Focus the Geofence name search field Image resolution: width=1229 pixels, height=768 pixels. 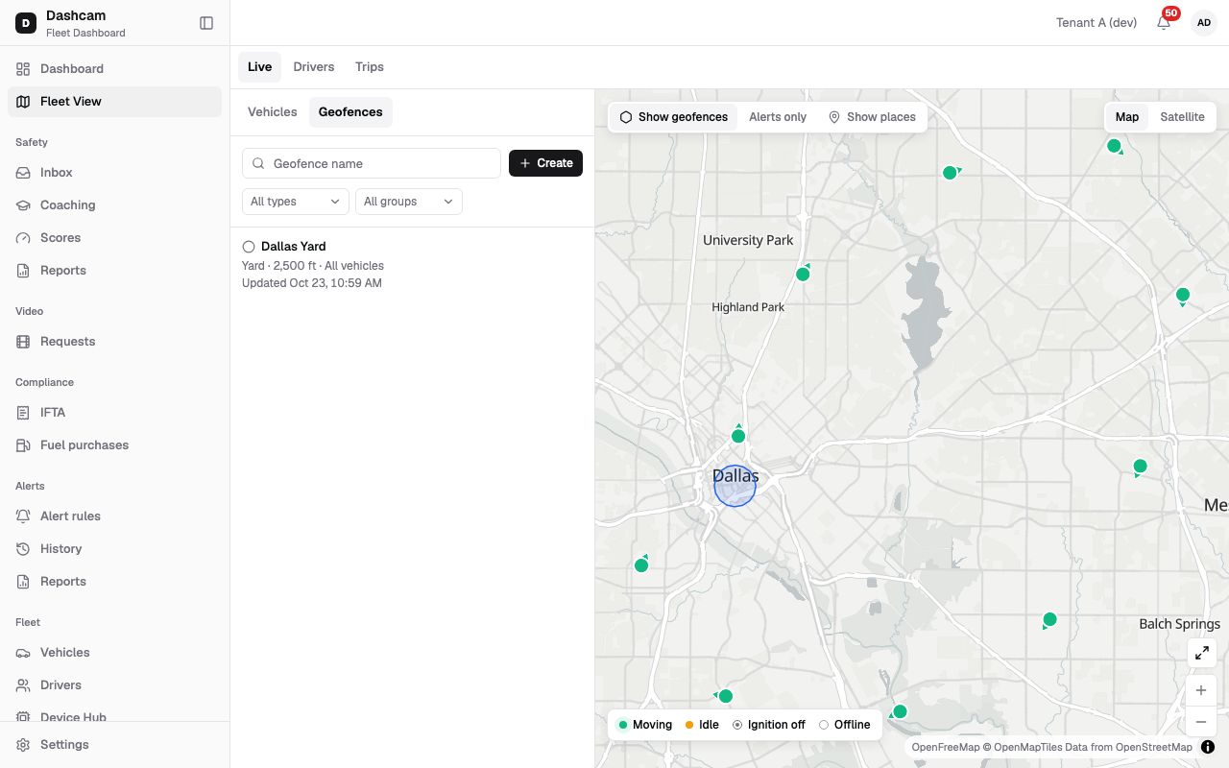pyautogui.click(x=372, y=163)
